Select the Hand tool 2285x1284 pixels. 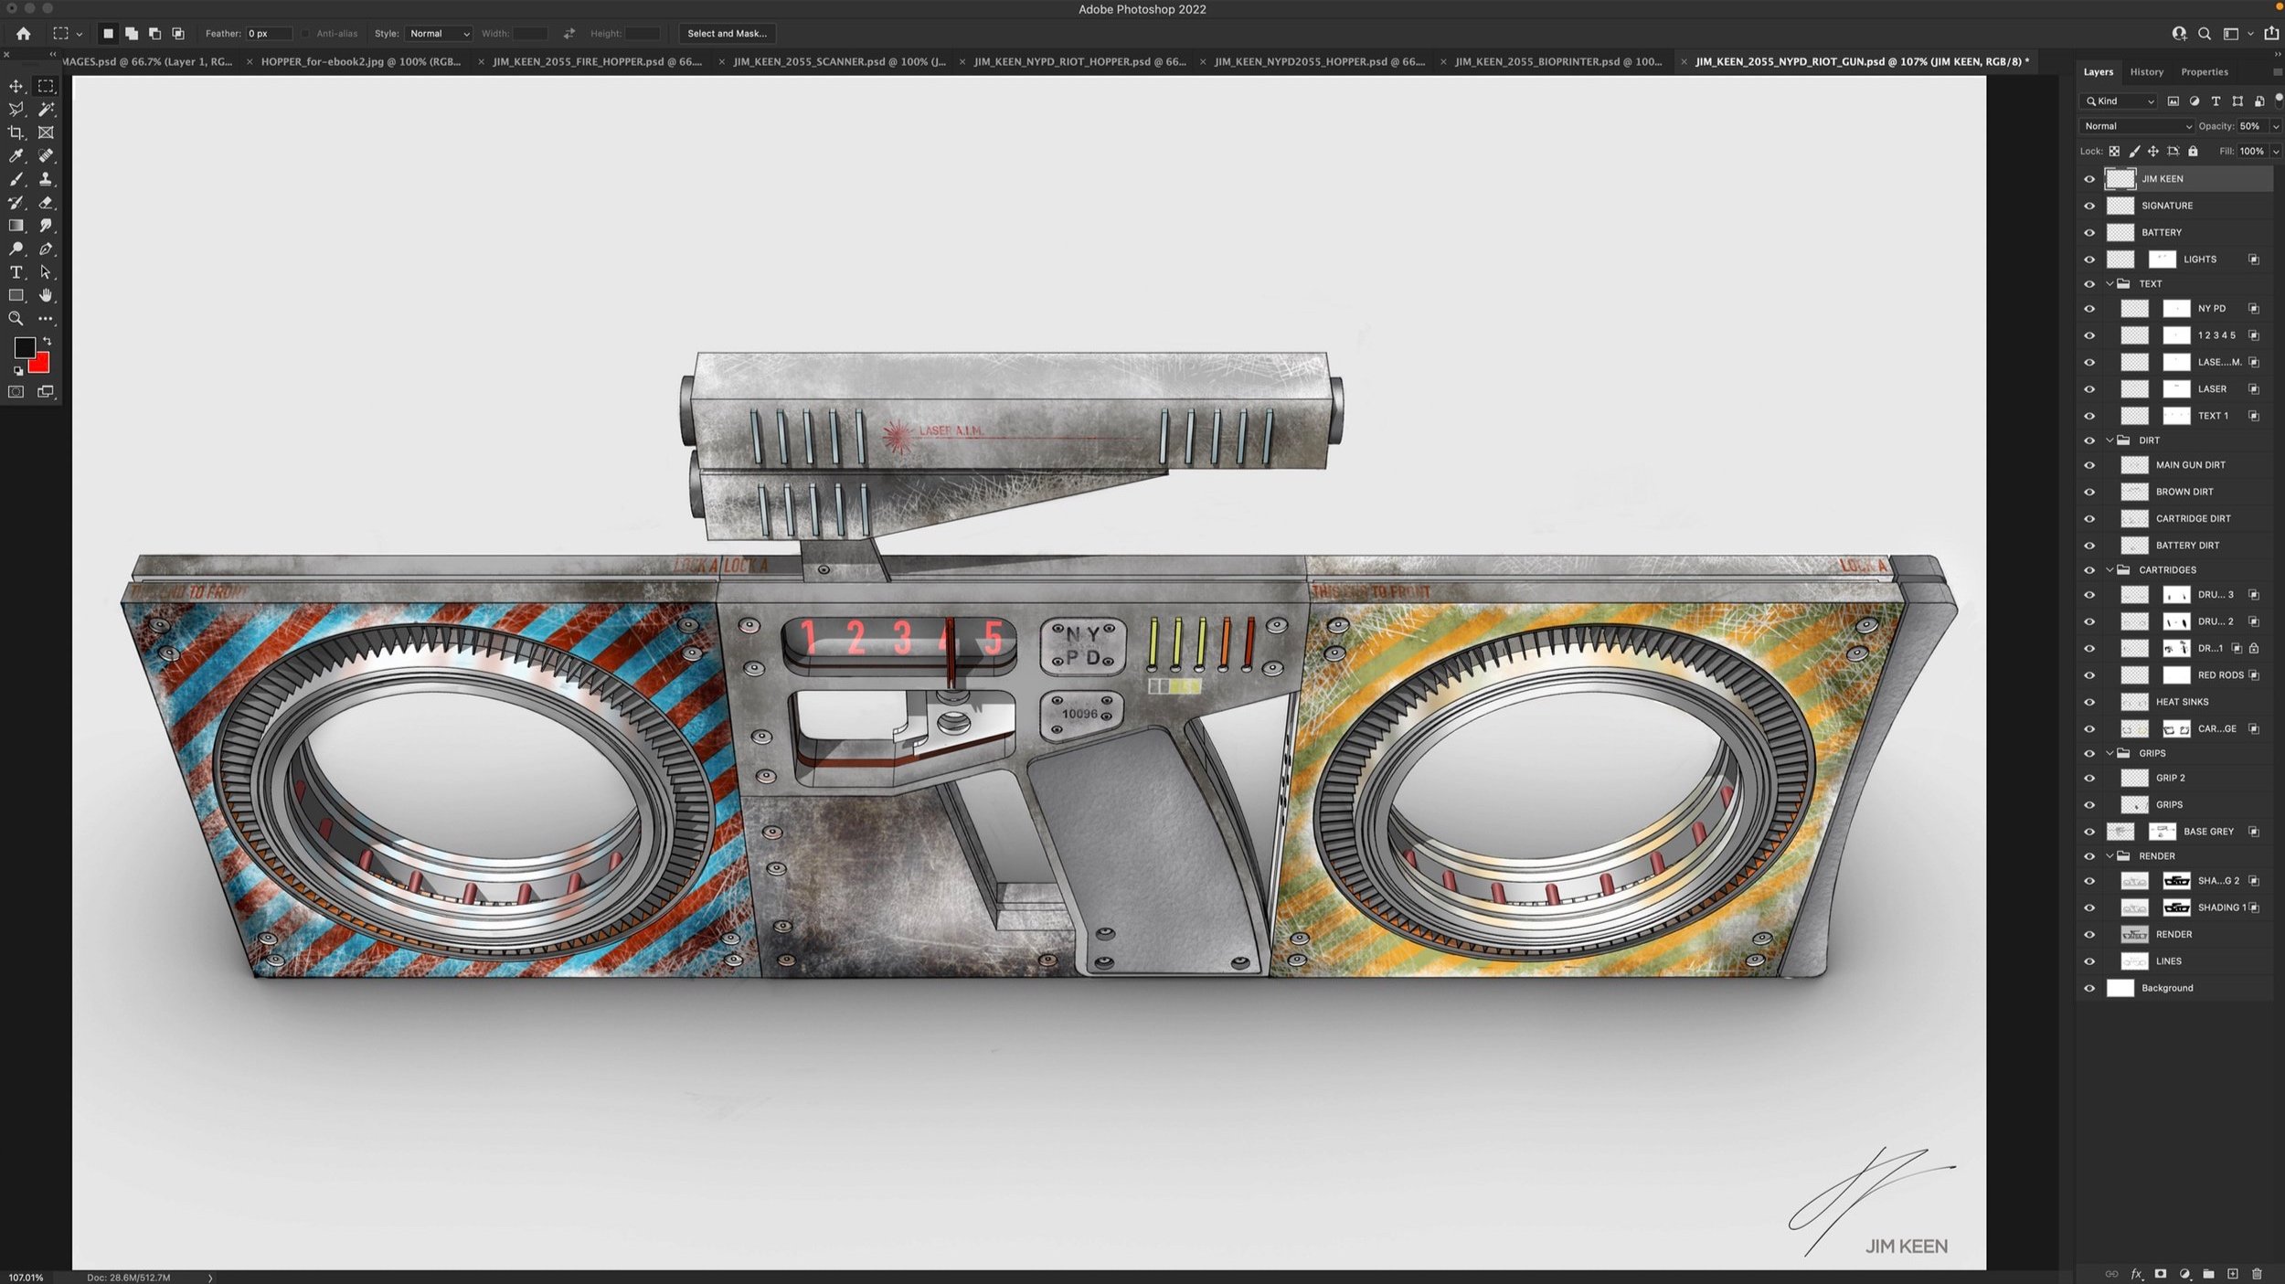point(46,295)
